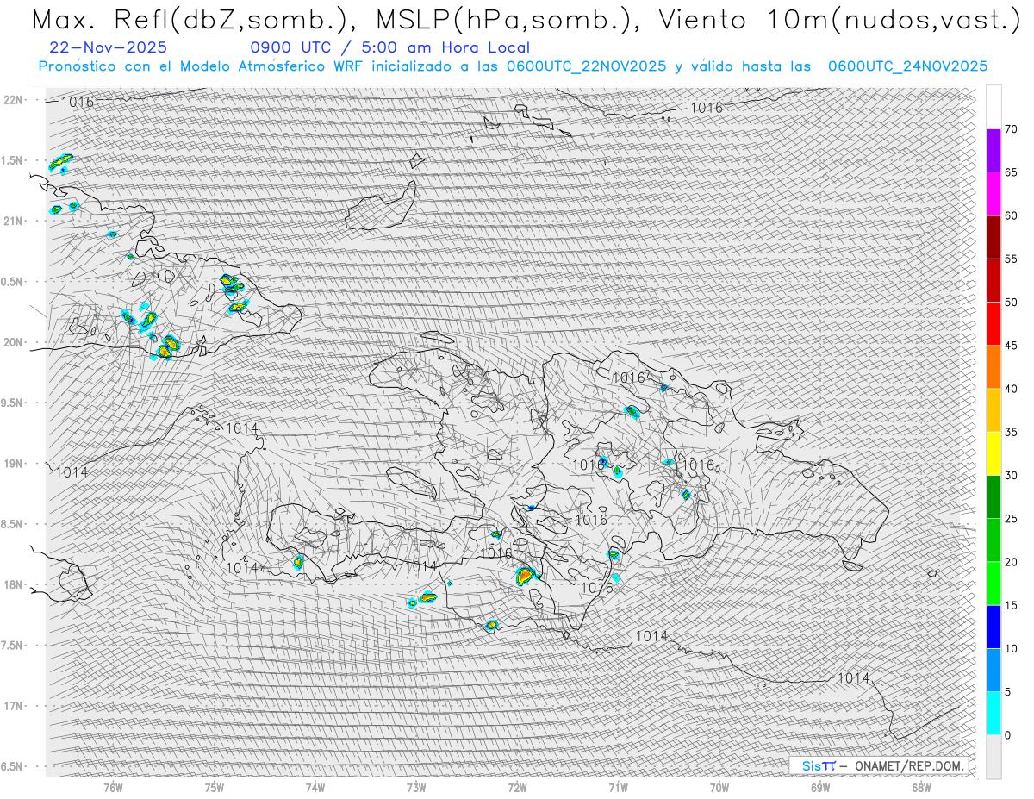Click the 75W longitude axis label
The image size is (1034, 799).
coord(215,787)
